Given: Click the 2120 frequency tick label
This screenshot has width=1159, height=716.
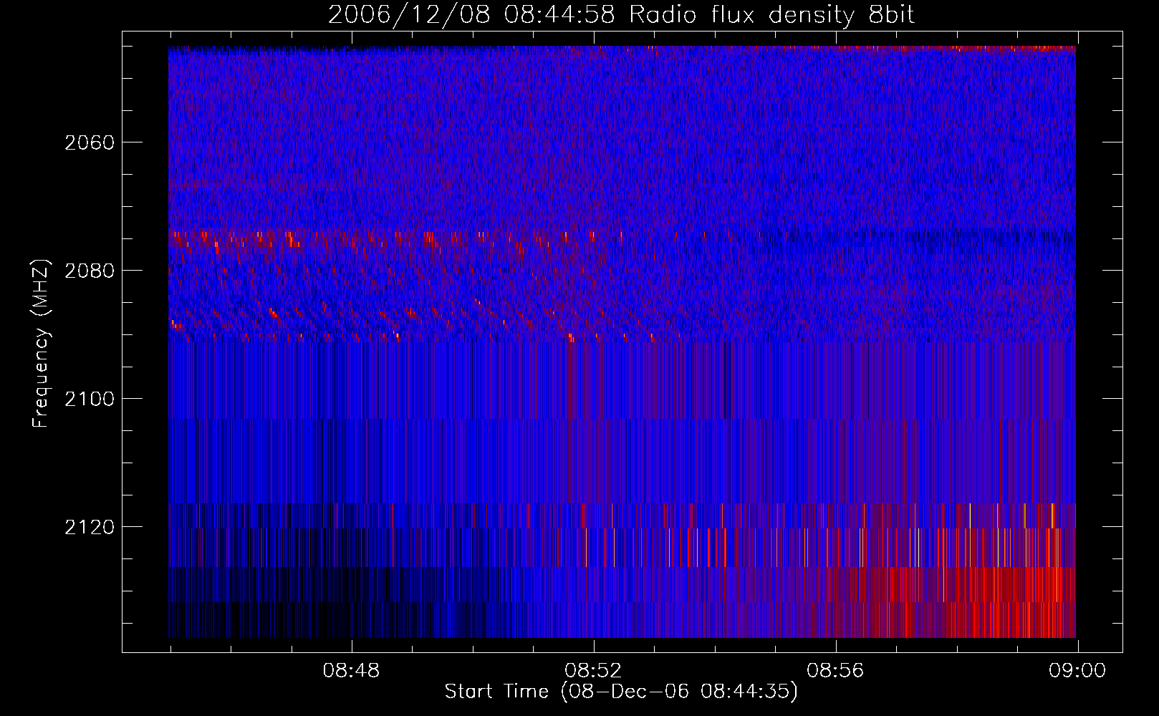Looking at the screenshot, I should tap(90, 527).
